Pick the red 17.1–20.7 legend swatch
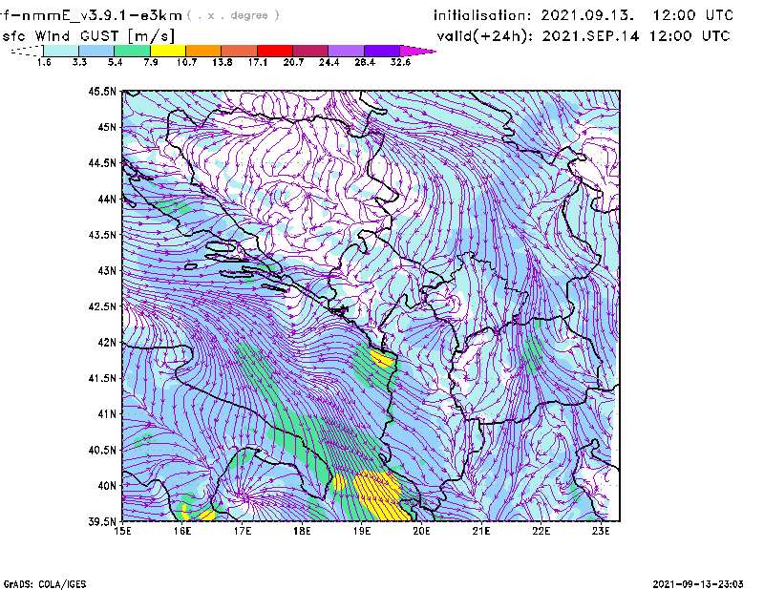Screen dimensions: 764x590 click(x=275, y=51)
